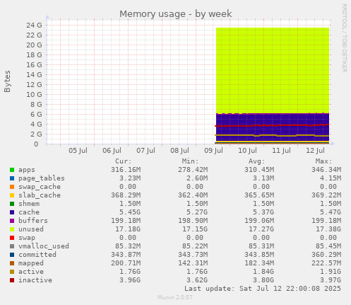The width and height of the screenshot is (351, 305).
Task: Click the unused average value 17.27G
Action: [x=261, y=229]
